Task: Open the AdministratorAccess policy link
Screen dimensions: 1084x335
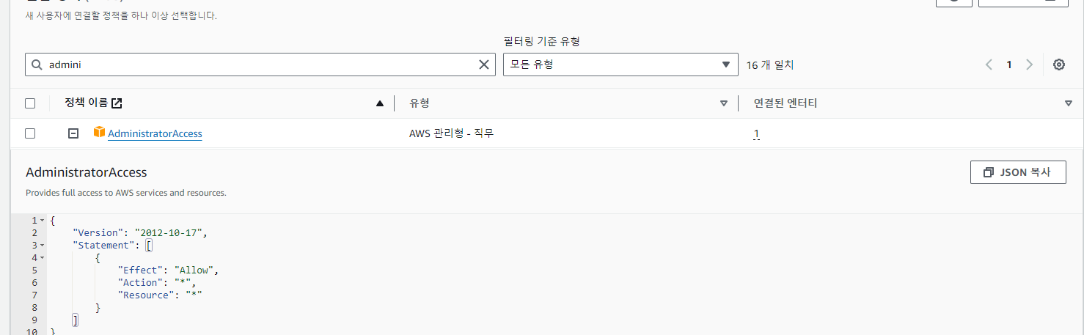Action: (155, 133)
